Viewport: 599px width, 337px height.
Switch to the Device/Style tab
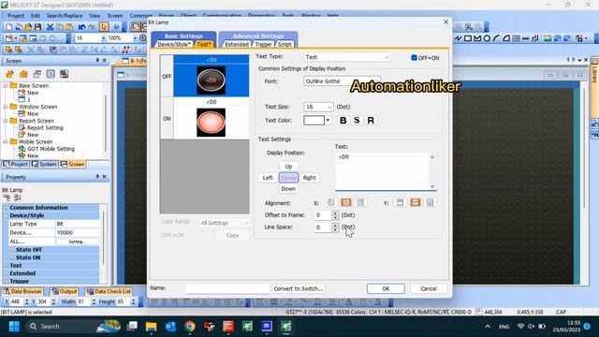[174, 44]
